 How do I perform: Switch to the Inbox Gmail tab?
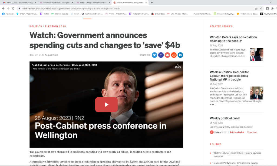(x=19, y=3)
